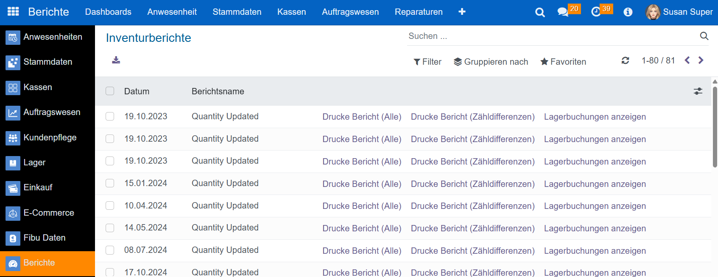Click Drucke Bericht (Zähldifferenzen) for 10.04.2024
The height and width of the screenshot is (277, 718).
(x=472, y=206)
